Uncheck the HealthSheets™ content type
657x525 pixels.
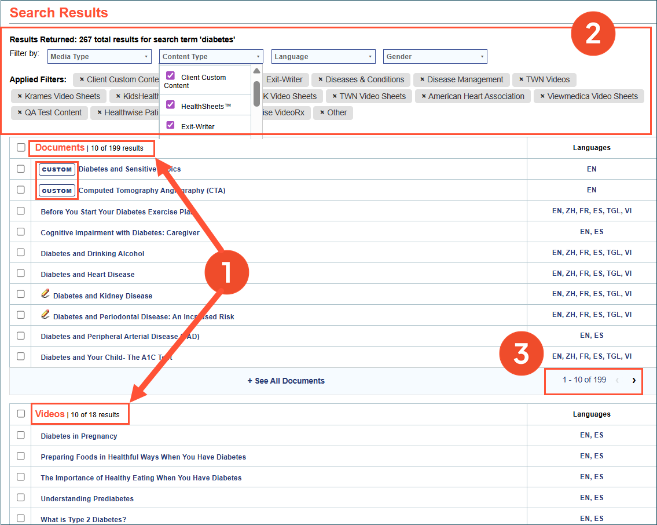(x=170, y=105)
